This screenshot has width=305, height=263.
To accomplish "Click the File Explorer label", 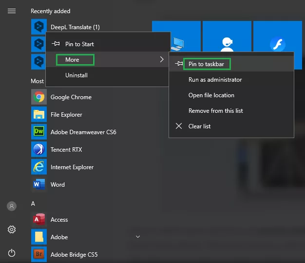I will (66, 115).
